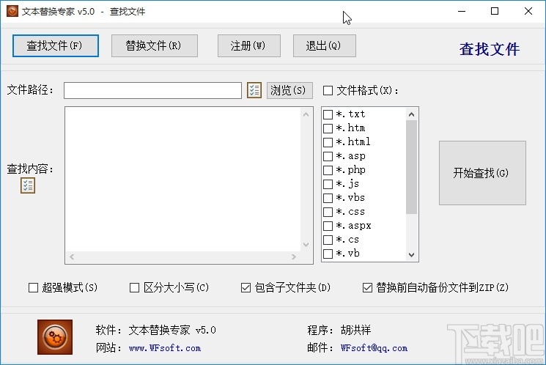Maximize the 文本替换专家 window
The height and width of the screenshot is (365, 546).
[x=495, y=11]
